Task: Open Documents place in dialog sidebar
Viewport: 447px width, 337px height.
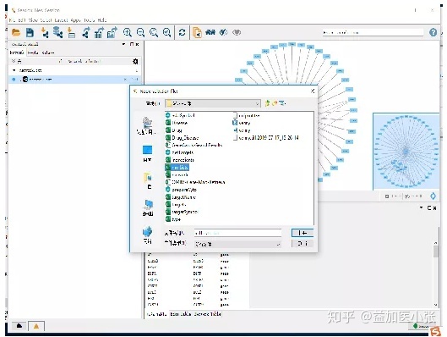Action: tap(148, 181)
